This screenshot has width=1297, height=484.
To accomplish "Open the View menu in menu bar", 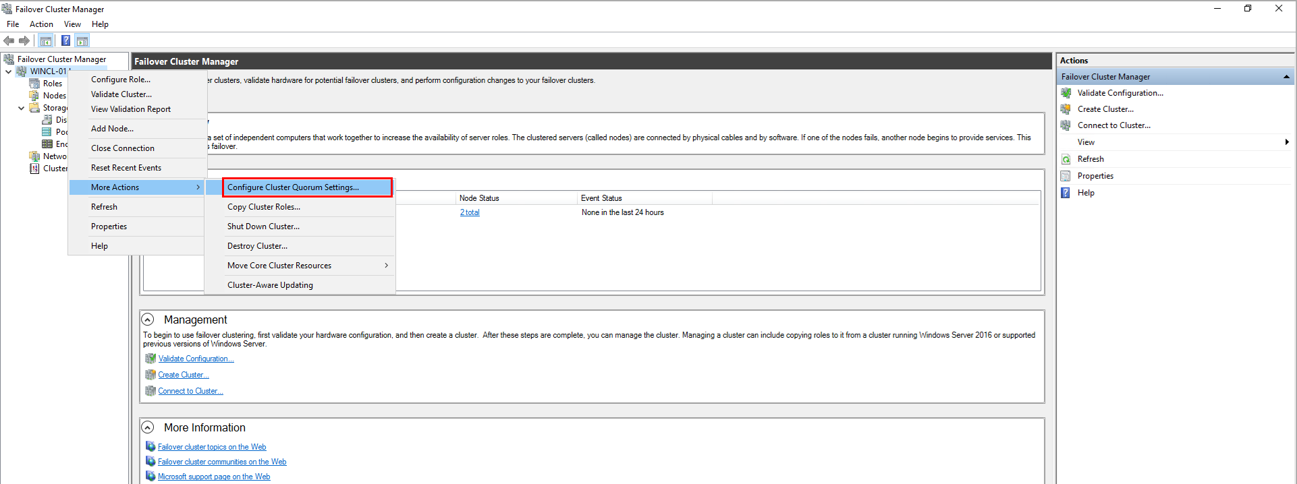I will 72,24.
